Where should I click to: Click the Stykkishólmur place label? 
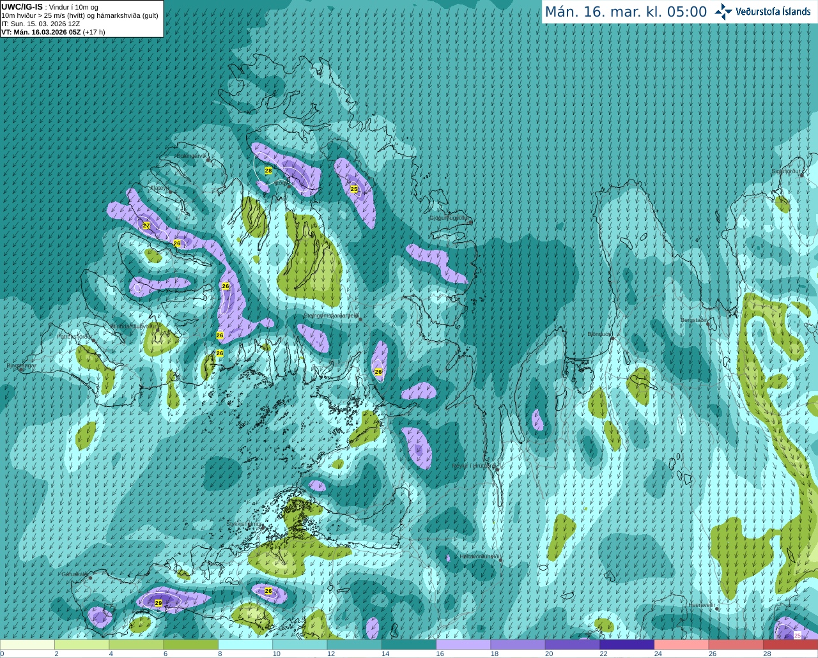(244, 524)
